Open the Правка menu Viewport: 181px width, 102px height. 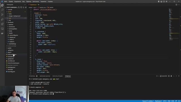coord(11,1)
